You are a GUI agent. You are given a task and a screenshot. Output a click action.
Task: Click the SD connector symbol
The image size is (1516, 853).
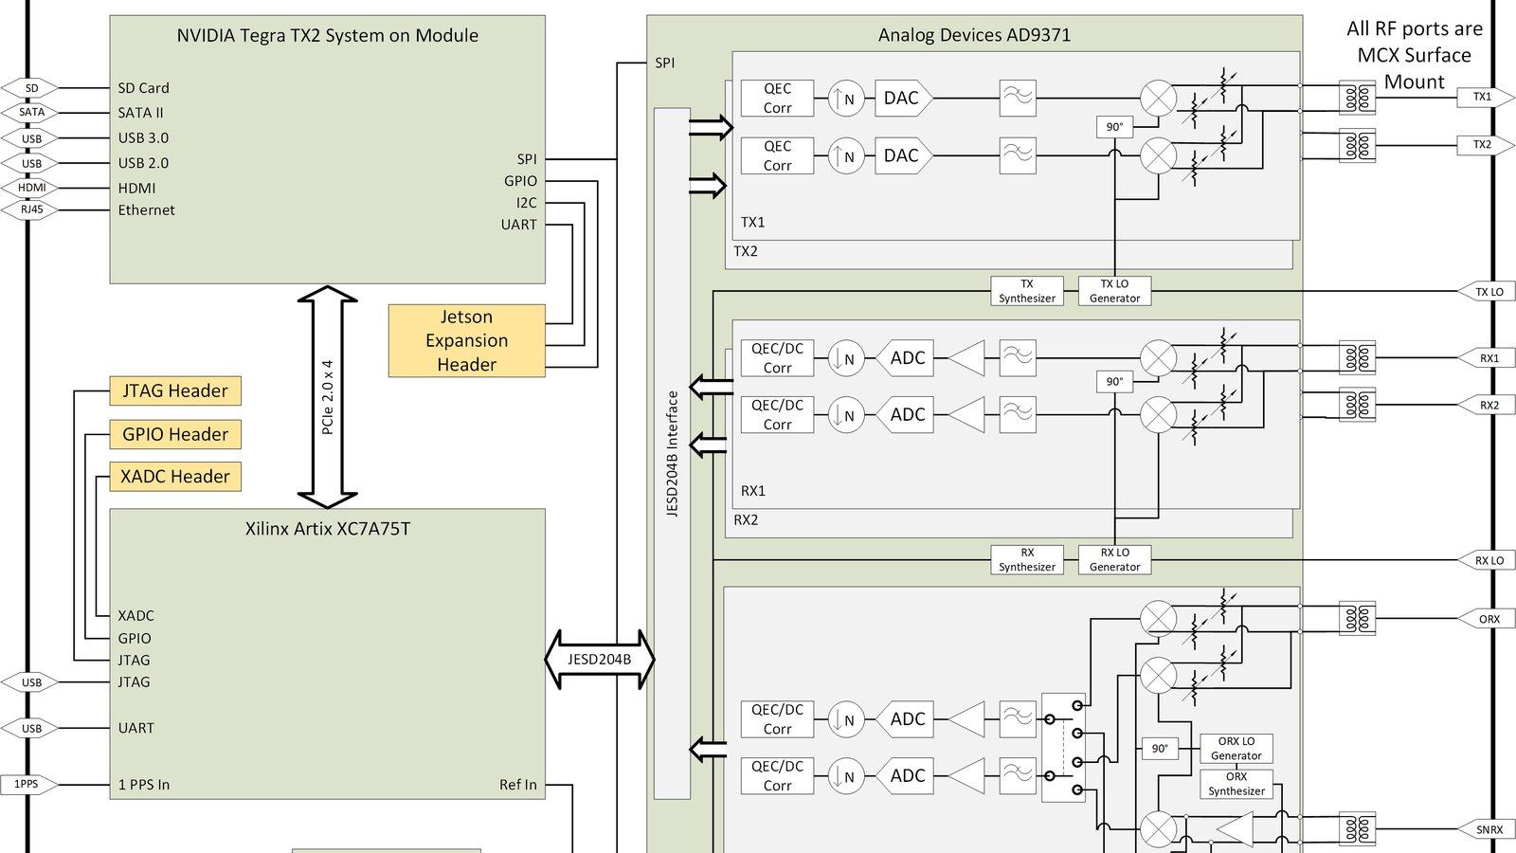click(31, 88)
